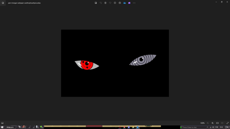Delete the photo with the trash icon
230x129 pixels.
pos(105,3)
